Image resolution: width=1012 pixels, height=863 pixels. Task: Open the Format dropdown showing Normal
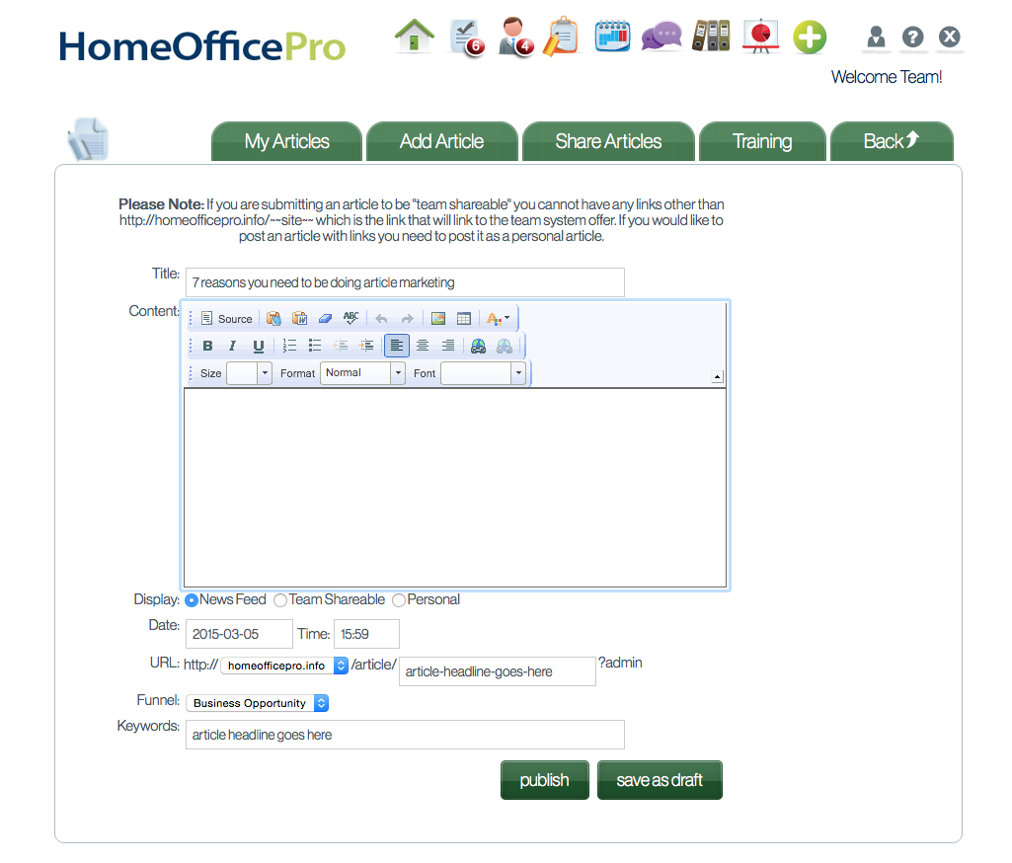pos(362,373)
